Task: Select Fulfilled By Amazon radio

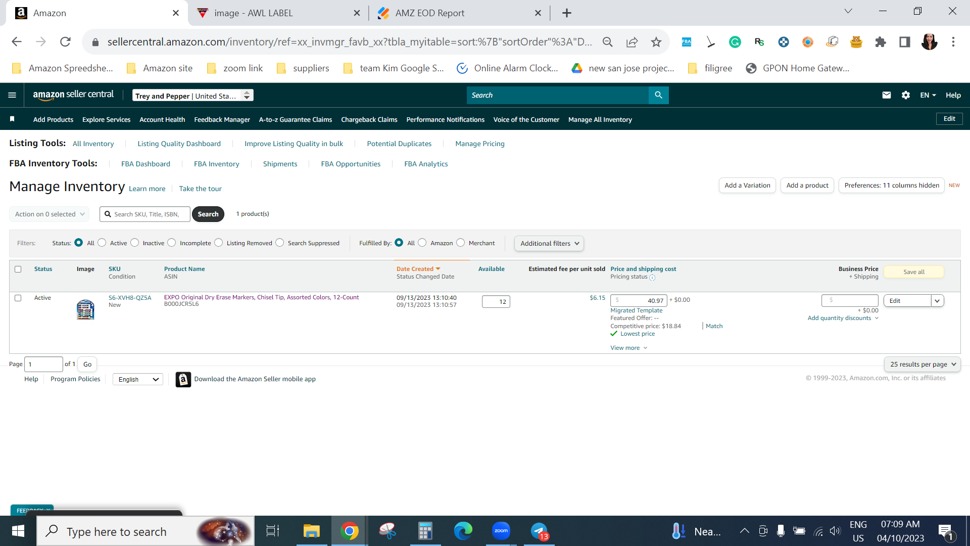Action: (422, 243)
